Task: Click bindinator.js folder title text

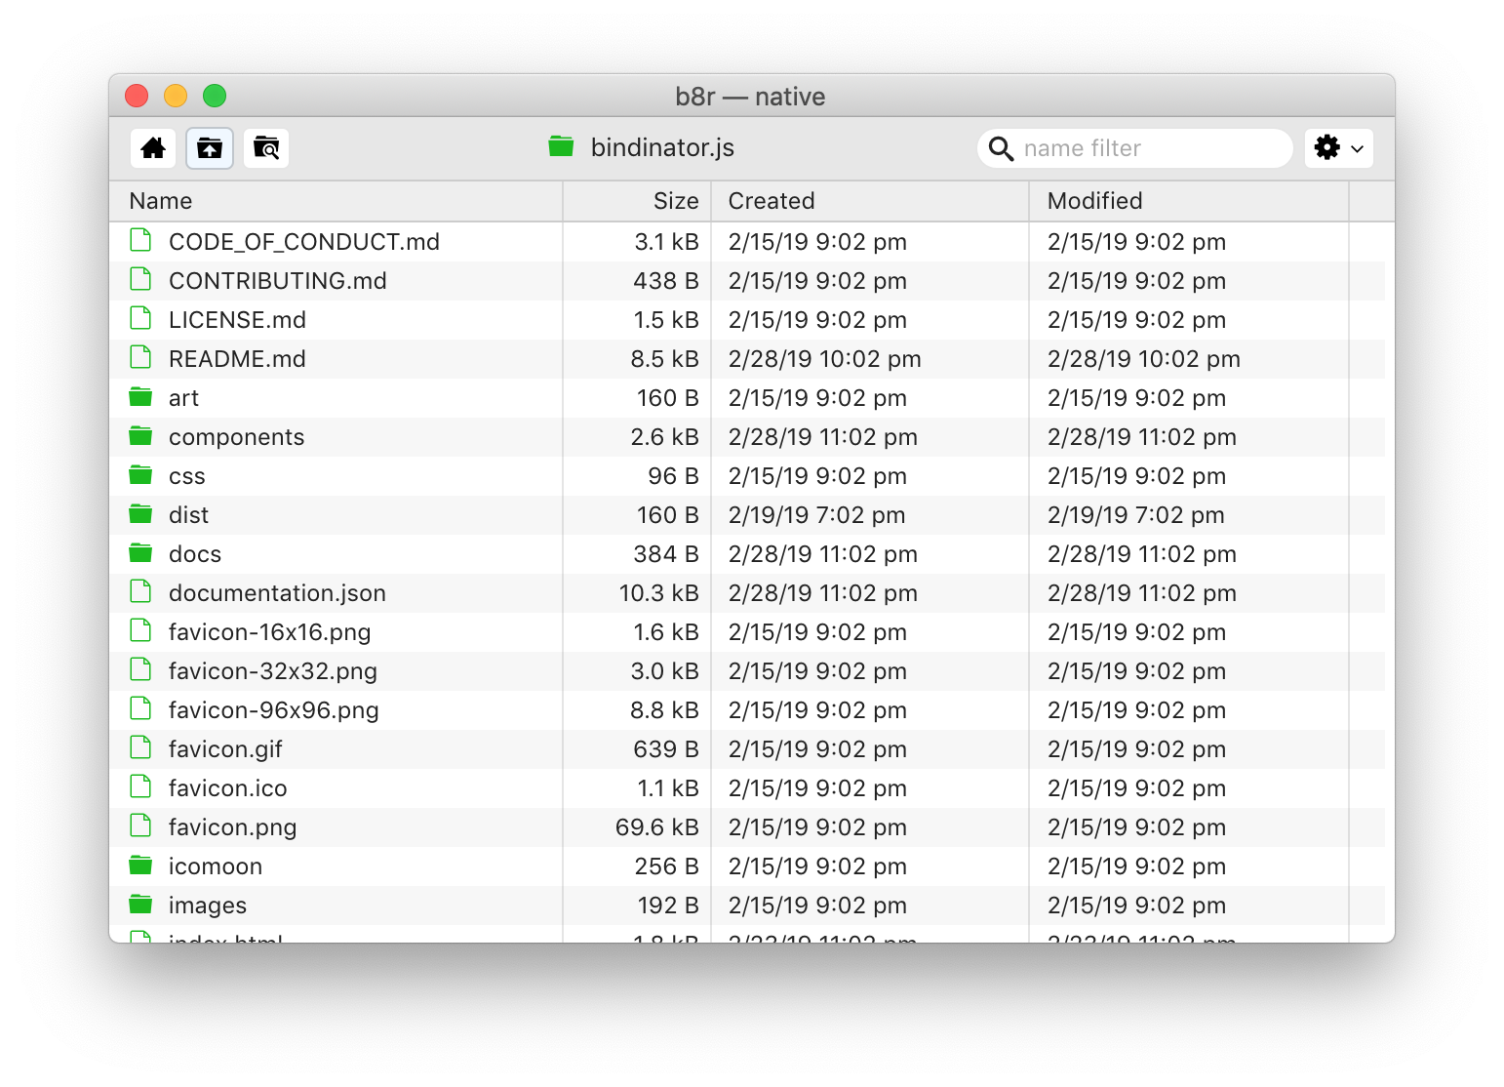Action: [x=662, y=148]
